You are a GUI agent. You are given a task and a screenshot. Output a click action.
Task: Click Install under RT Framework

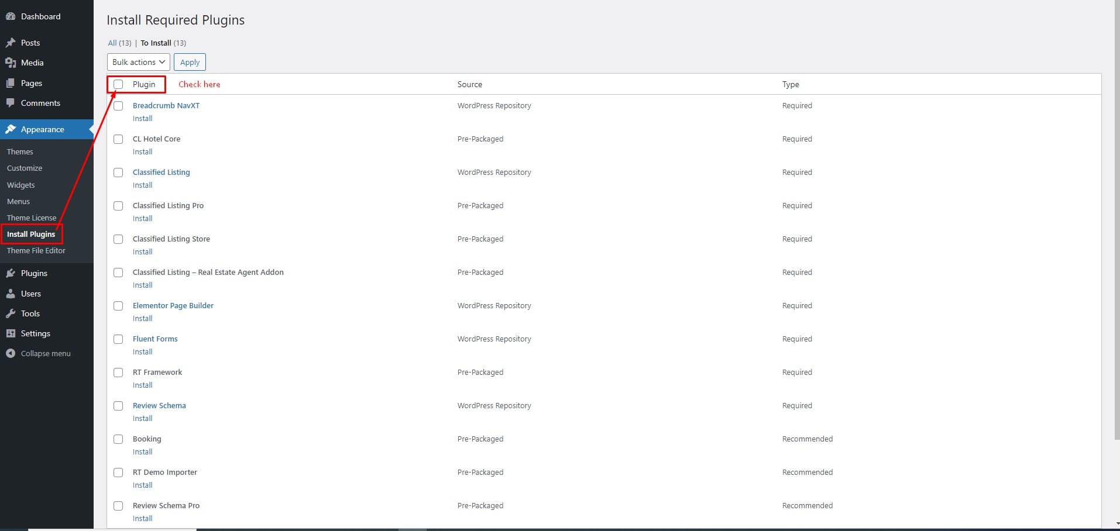143,385
